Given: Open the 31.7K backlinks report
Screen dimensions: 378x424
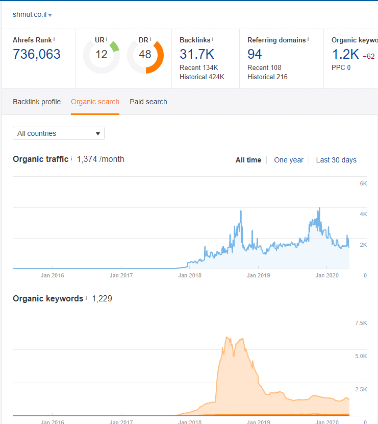Looking at the screenshot, I should 197,54.
